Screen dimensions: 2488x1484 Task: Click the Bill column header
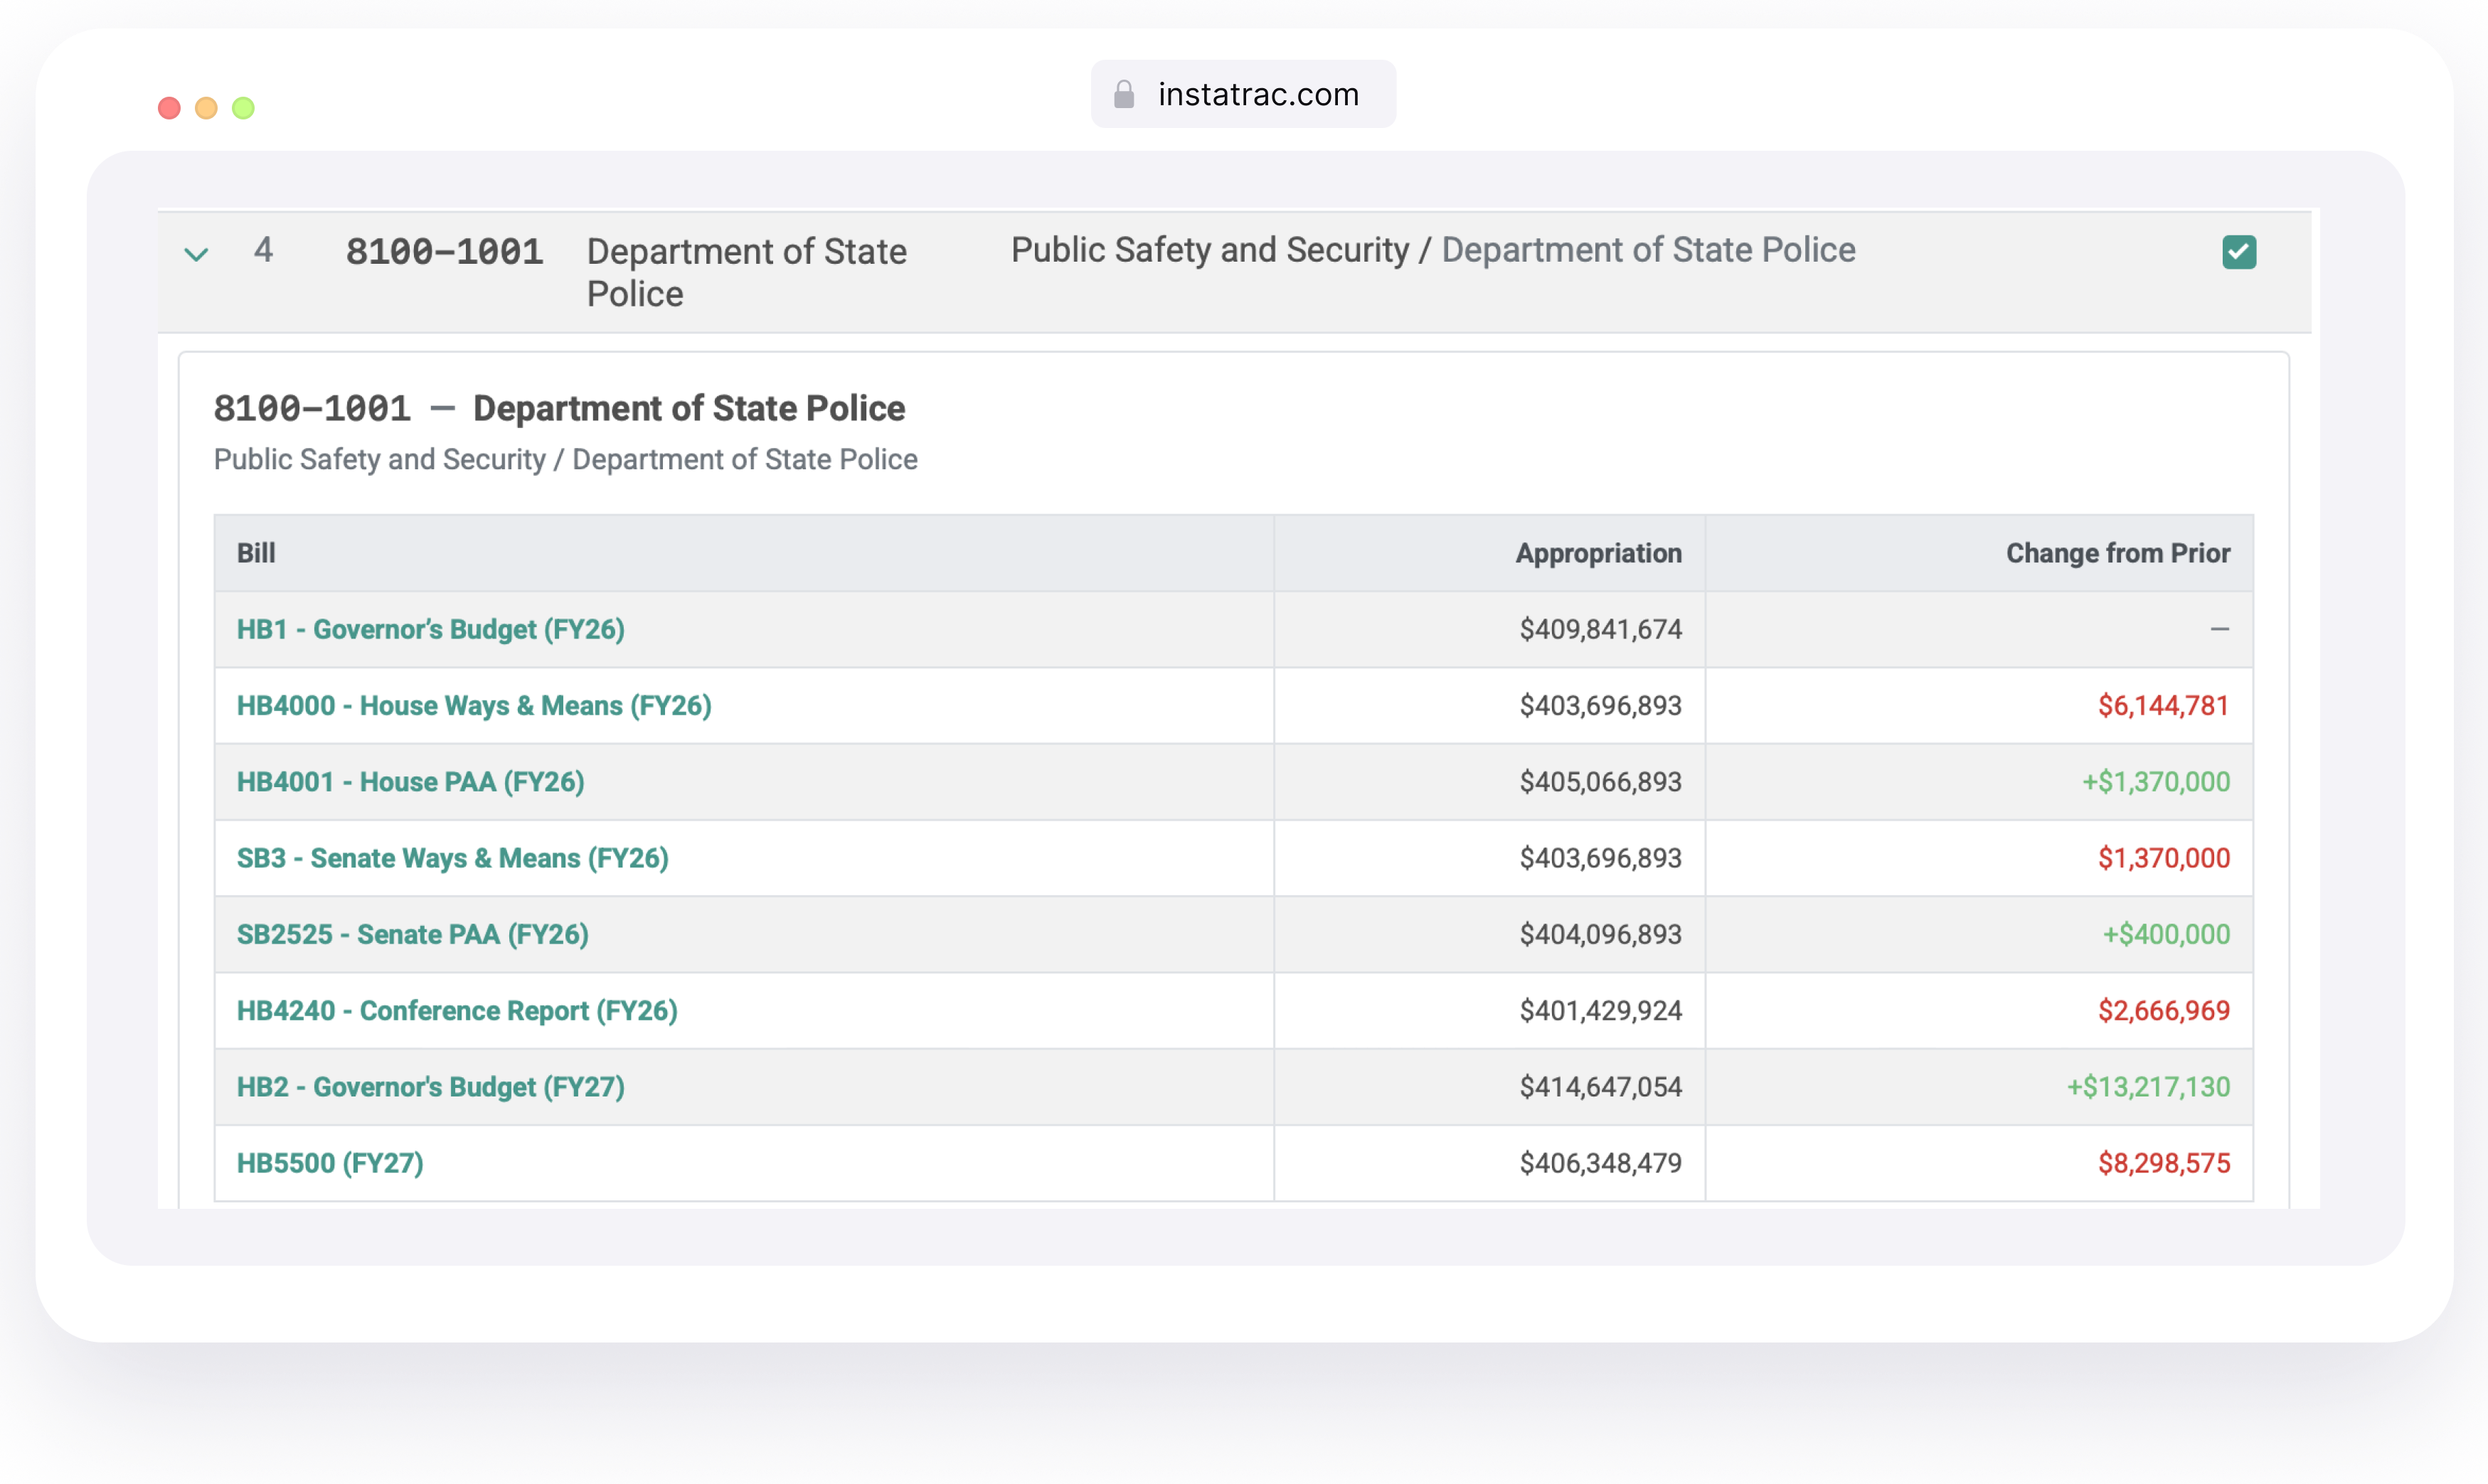click(744, 553)
